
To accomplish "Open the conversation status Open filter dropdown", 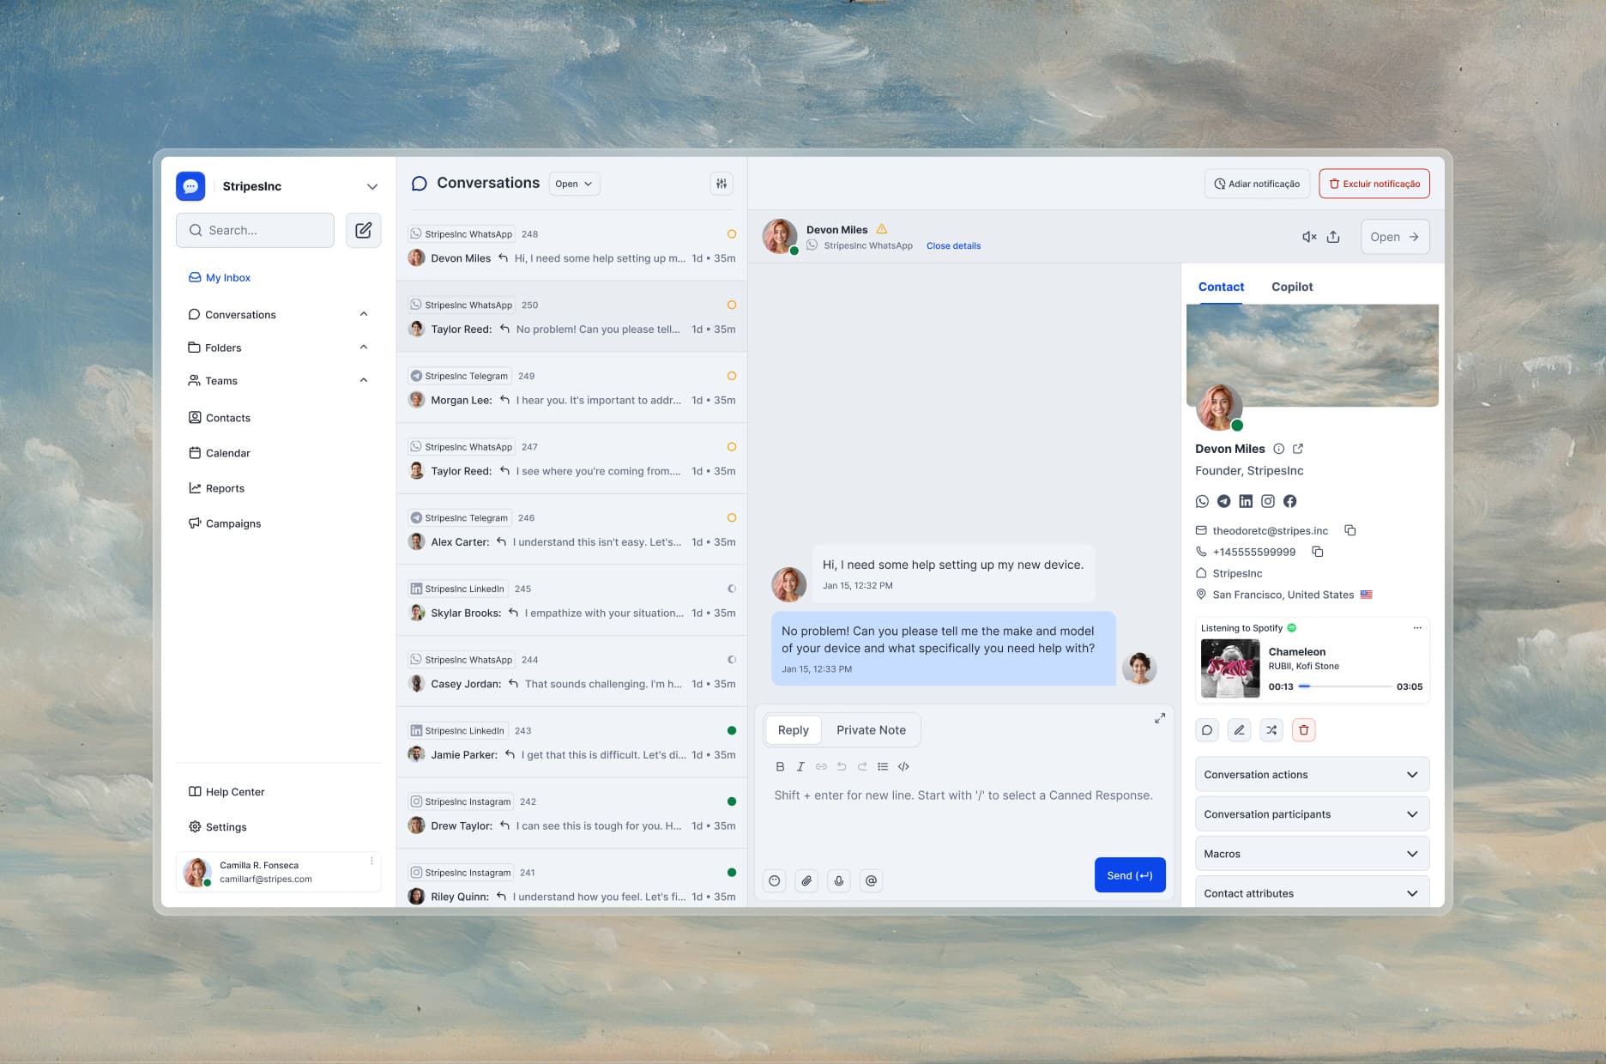I will click(x=574, y=184).
